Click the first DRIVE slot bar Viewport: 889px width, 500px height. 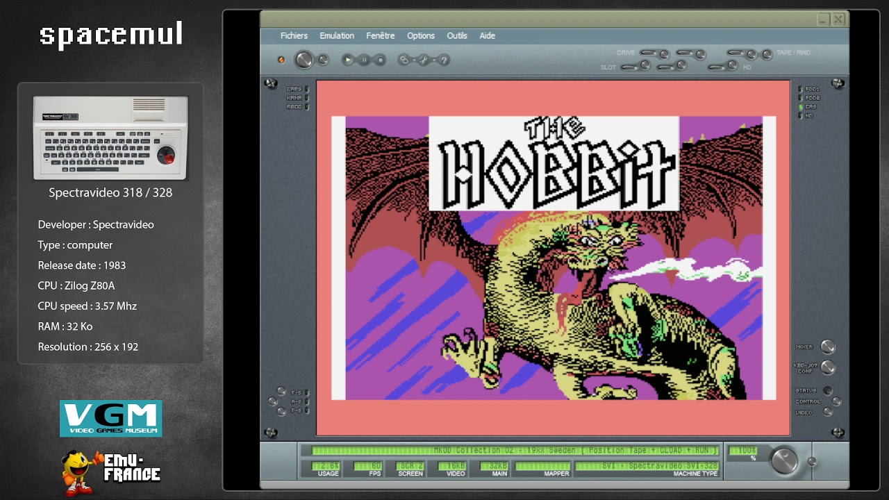[648, 52]
